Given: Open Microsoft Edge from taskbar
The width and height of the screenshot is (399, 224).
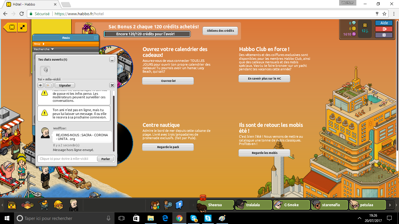Looking at the screenshot, I should [x=165, y=218].
